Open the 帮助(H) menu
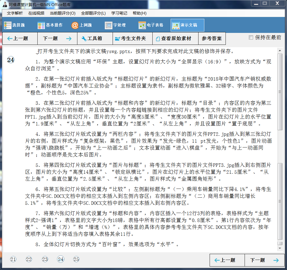This screenshot has width=287, height=270. (139, 13)
